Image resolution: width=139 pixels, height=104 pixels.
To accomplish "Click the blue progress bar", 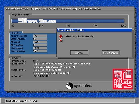I will tap(68, 21).
